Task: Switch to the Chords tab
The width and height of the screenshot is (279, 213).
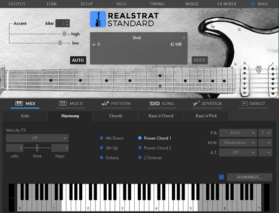Action: pos(115,116)
